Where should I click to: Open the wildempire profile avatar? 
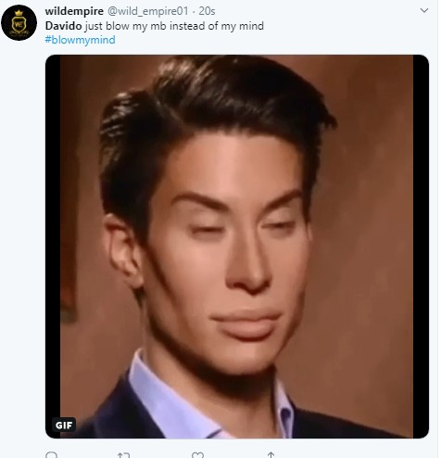coord(19,22)
